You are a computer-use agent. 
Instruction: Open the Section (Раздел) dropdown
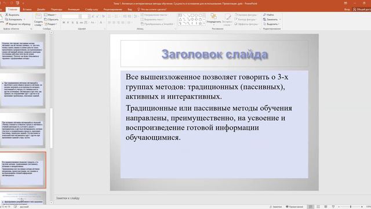tap(50, 24)
